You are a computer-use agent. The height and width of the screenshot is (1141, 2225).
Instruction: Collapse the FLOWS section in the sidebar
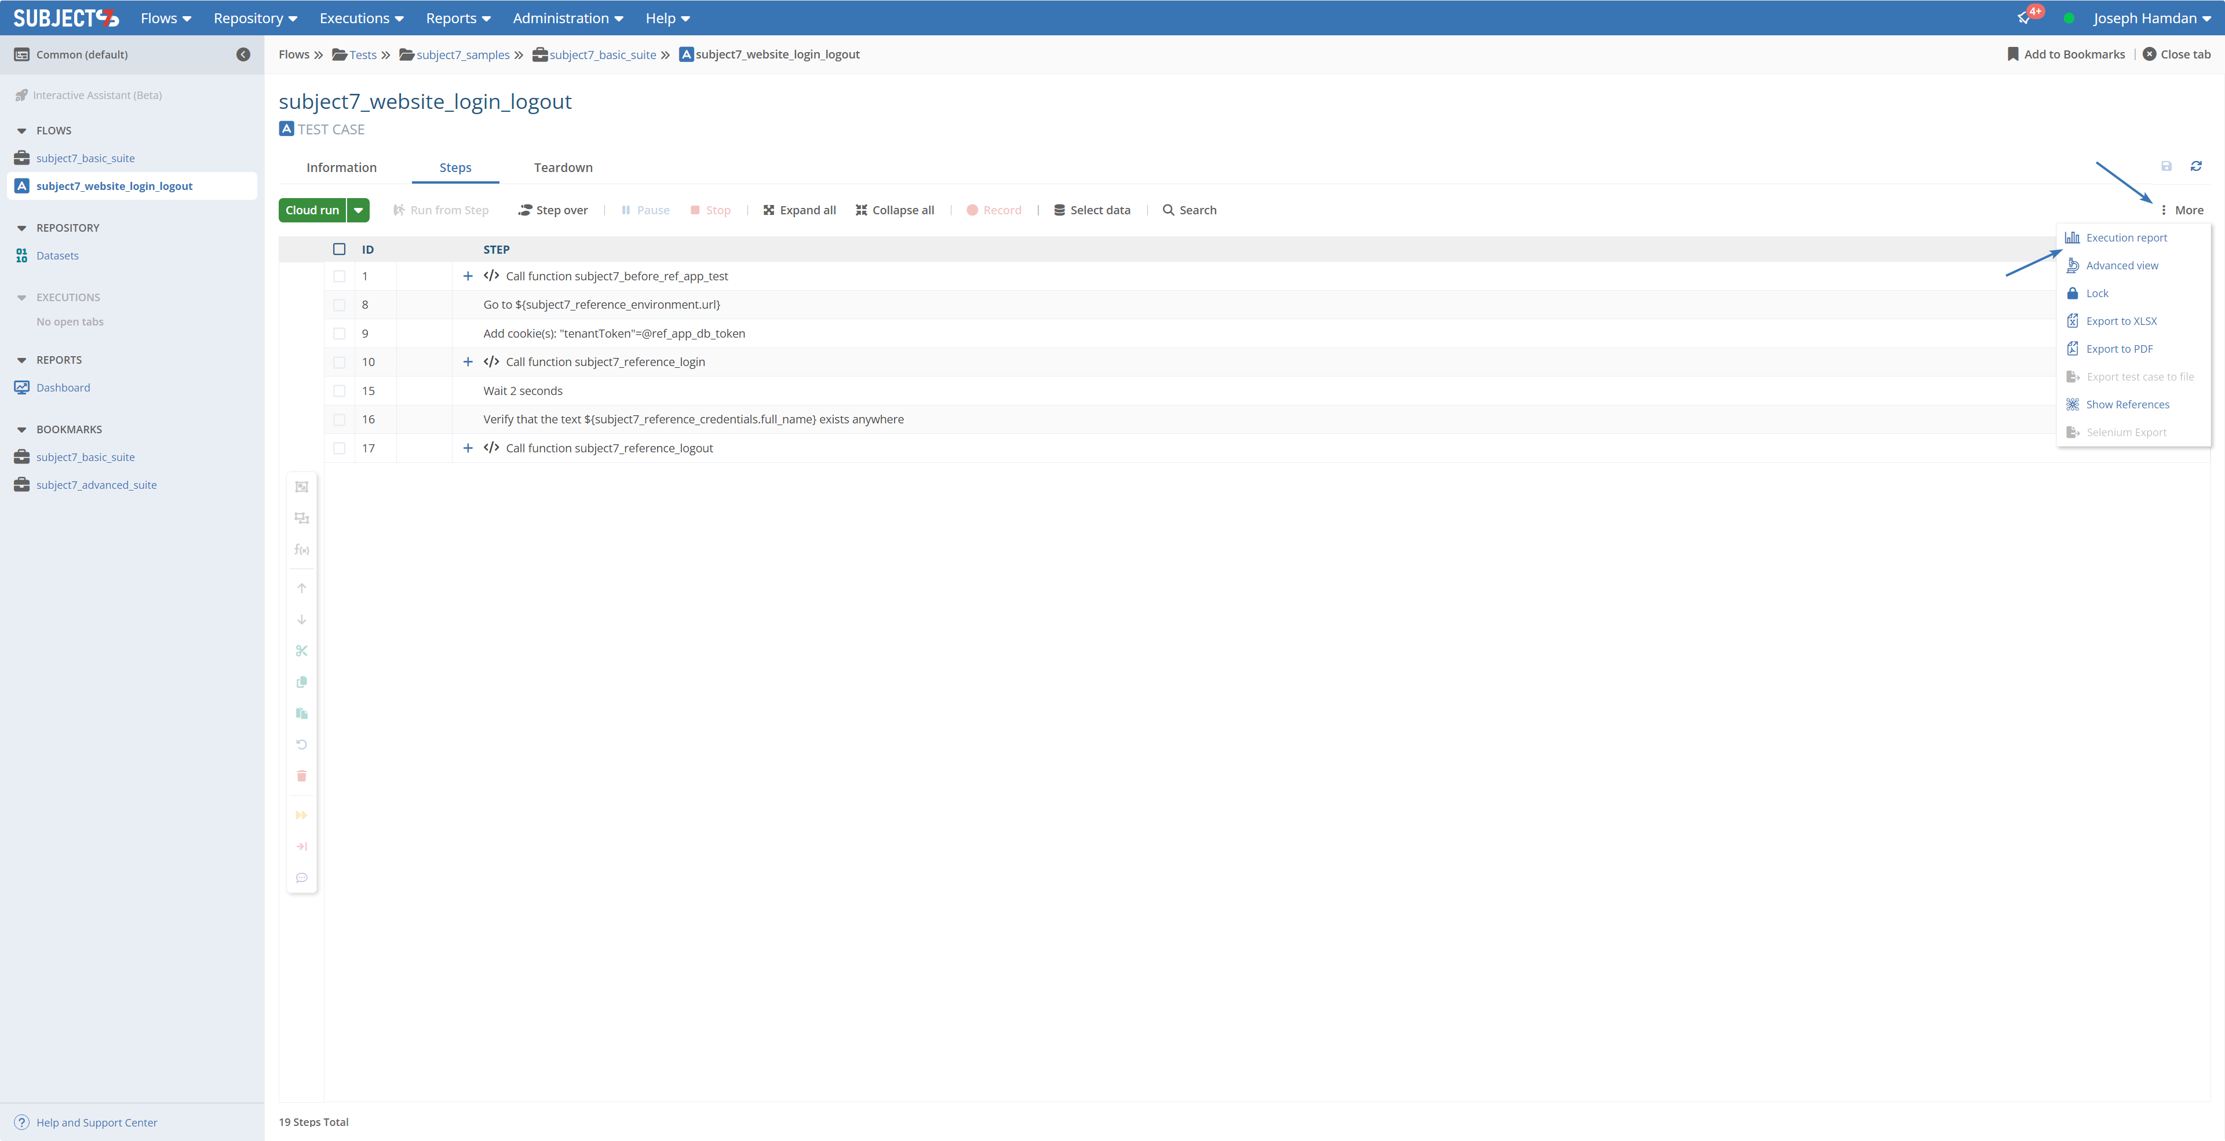pos(21,131)
